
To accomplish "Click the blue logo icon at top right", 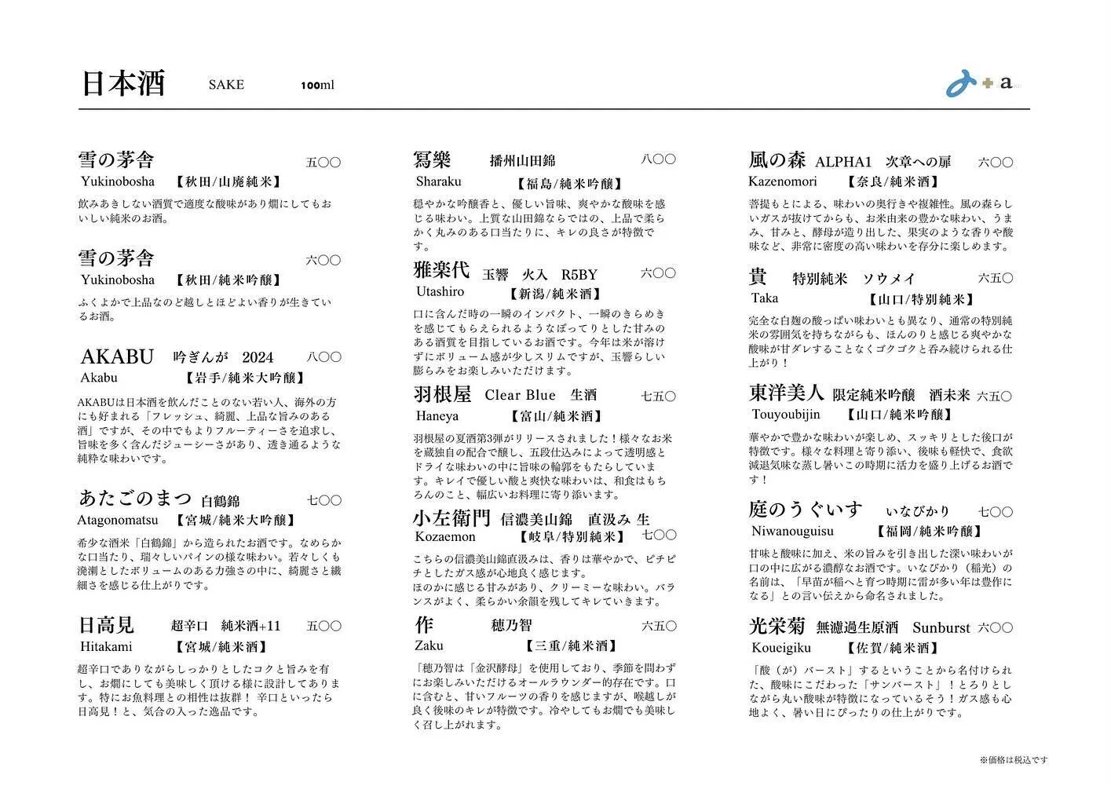I will tap(963, 84).
